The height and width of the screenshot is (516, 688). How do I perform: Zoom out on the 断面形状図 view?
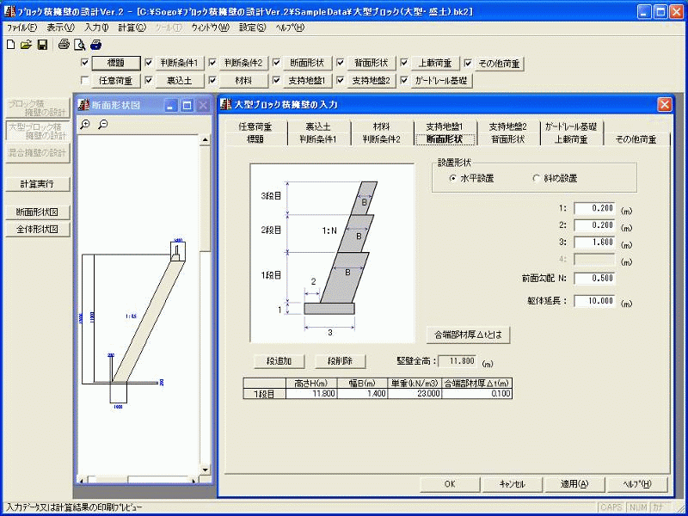click(102, 125)
